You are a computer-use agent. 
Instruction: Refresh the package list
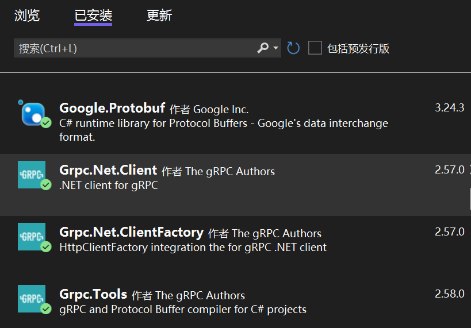[x=293, y=48]
